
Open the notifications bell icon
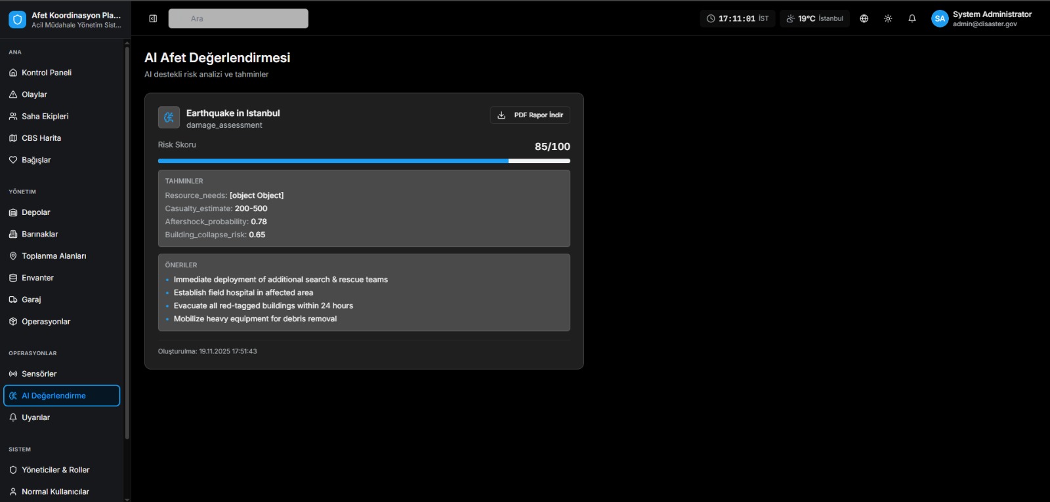point(912,18)
